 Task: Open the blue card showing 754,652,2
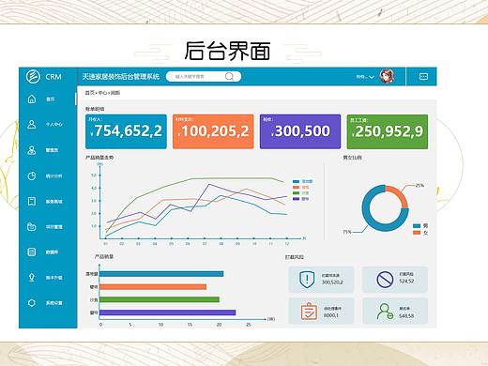click(126, 131)
